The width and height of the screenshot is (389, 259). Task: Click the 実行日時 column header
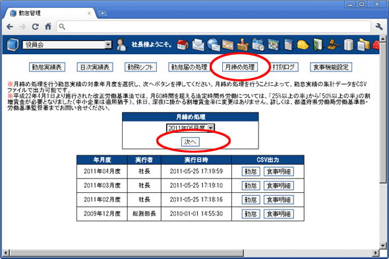(196, 160)
